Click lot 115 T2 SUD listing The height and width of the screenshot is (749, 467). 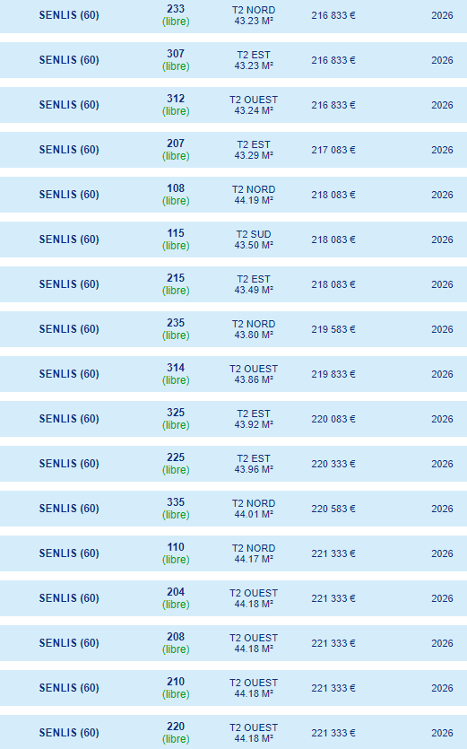point(233,240)
